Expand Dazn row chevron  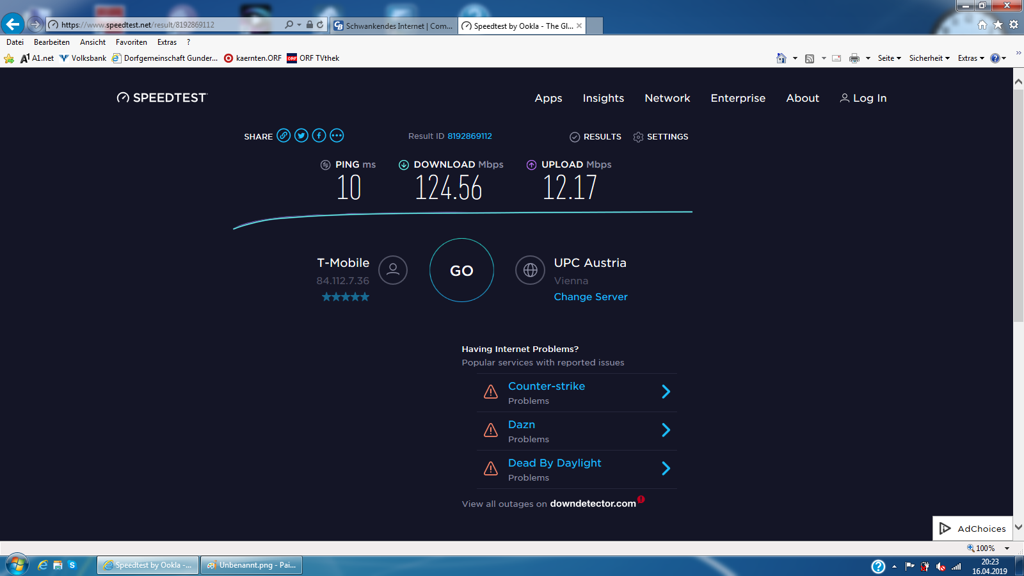pyautogui.click(x=666, y=430)
